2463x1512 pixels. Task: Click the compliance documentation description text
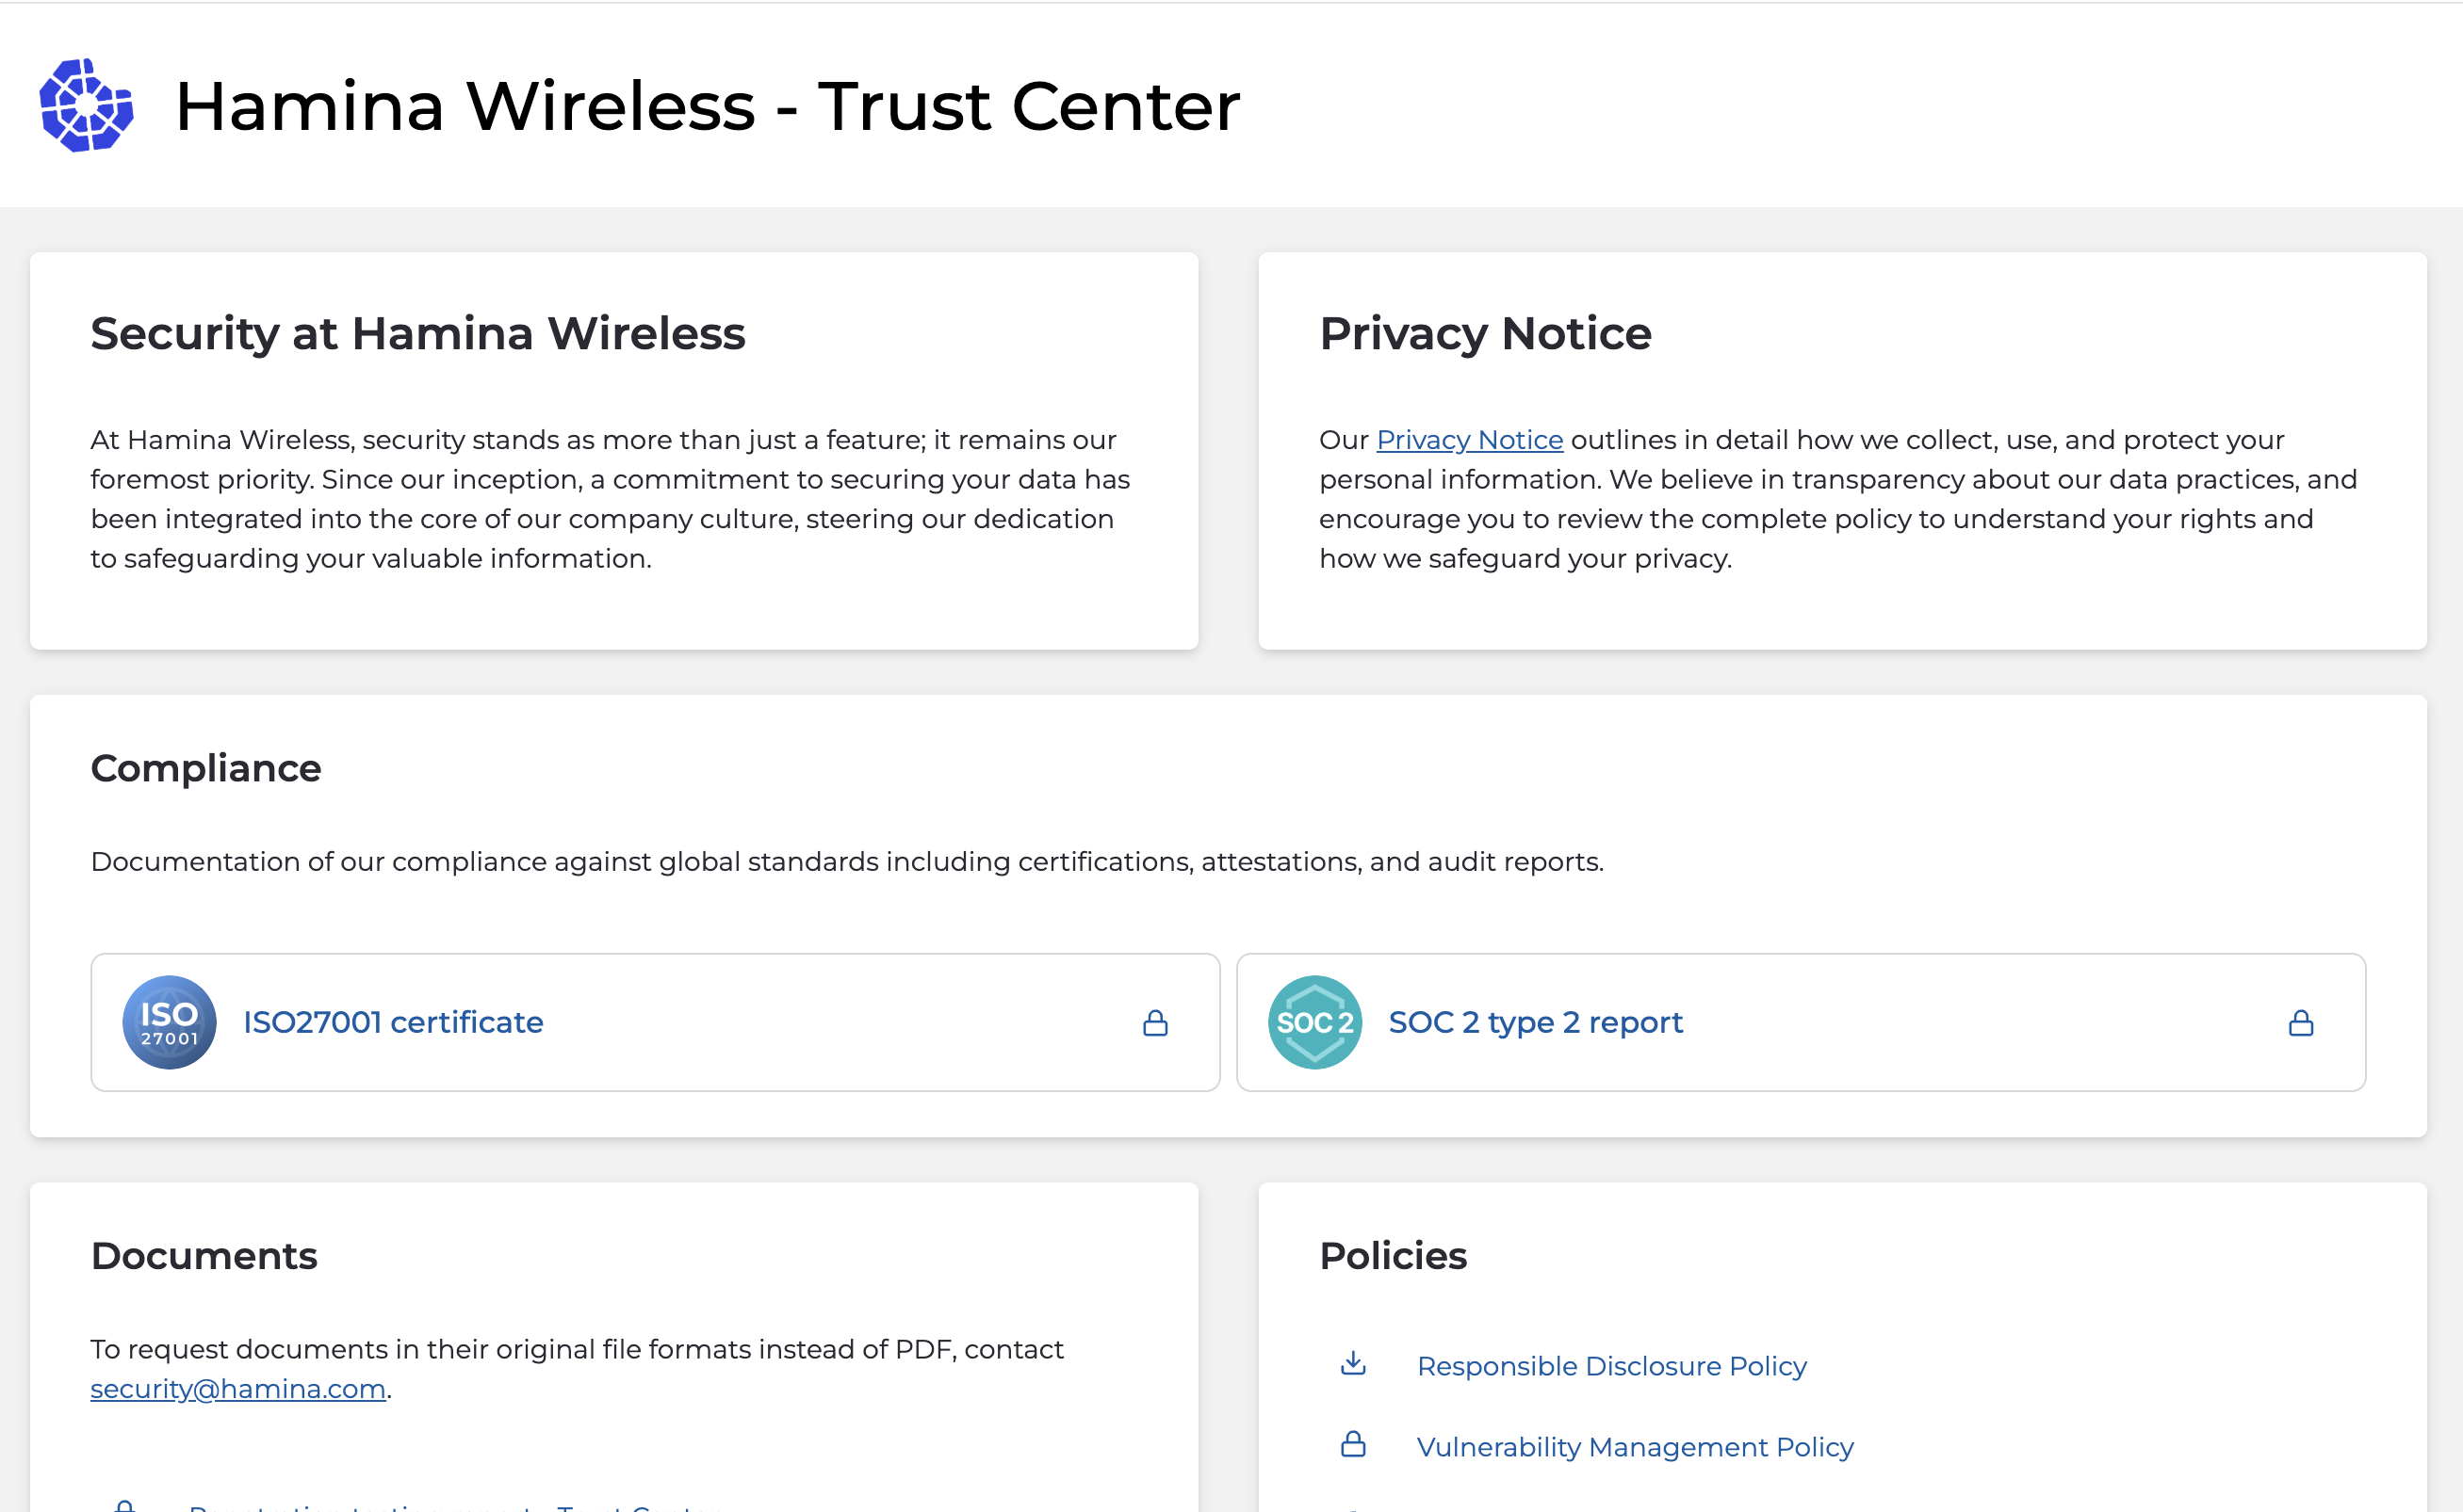846,862
